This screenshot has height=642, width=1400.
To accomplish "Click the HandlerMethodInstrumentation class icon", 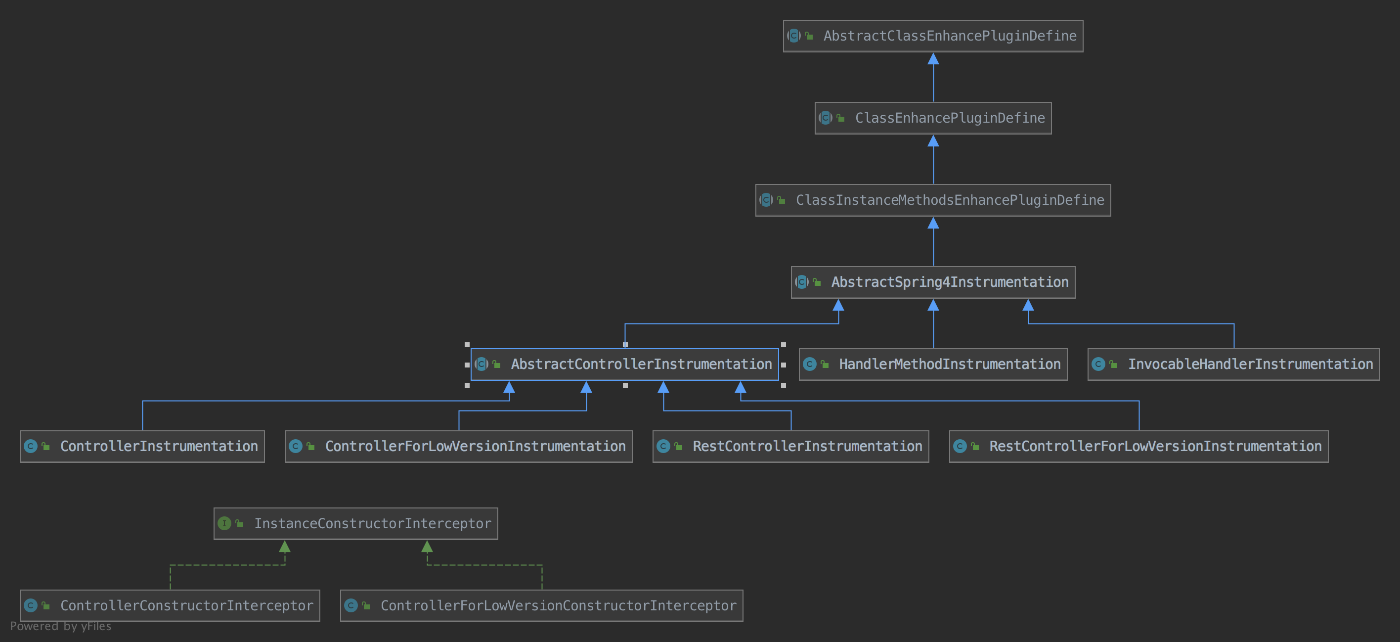I will 810,364.
